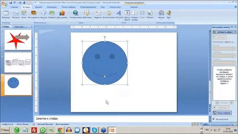Image resolution: width=238 pixels, height=134 pixels.
Task: Open the Фотоальбом tool
Action: point(34,15)
